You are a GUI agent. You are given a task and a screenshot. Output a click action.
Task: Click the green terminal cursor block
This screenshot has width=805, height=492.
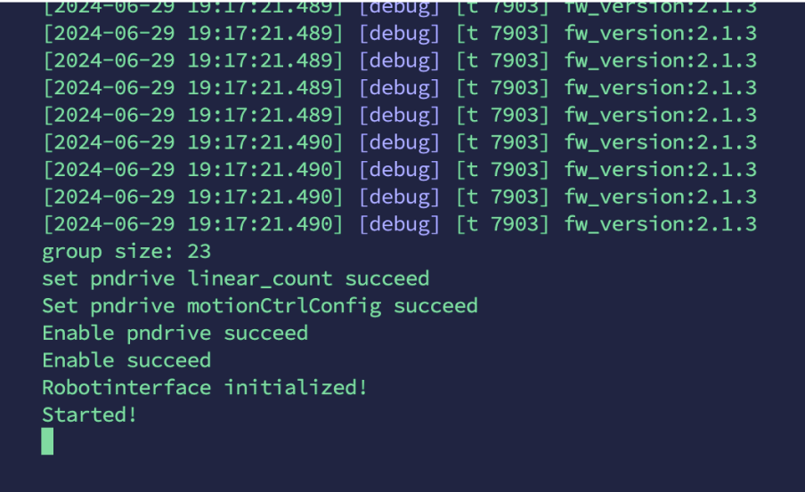47,441
